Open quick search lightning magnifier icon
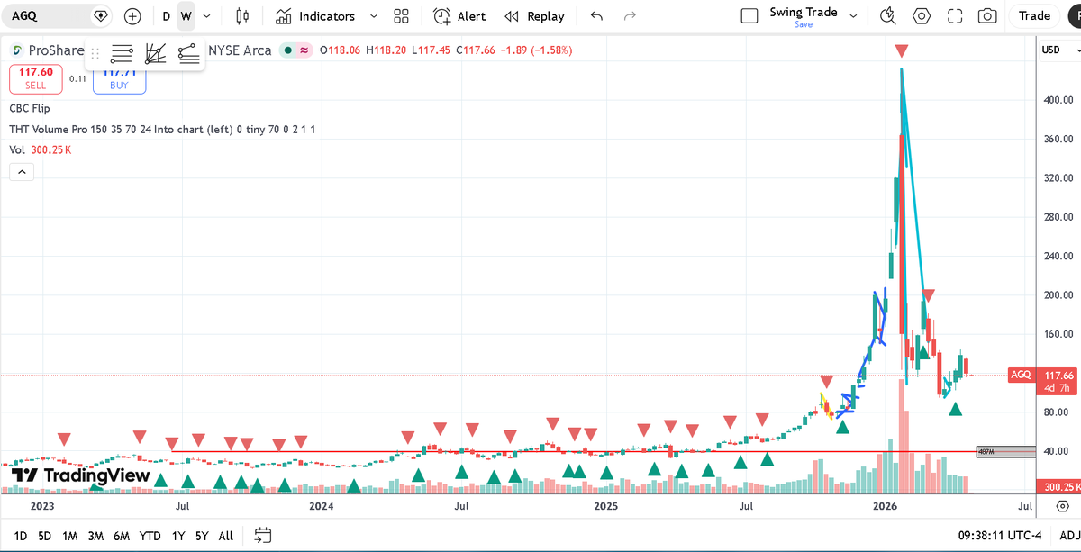 click(x=888, y=16)
